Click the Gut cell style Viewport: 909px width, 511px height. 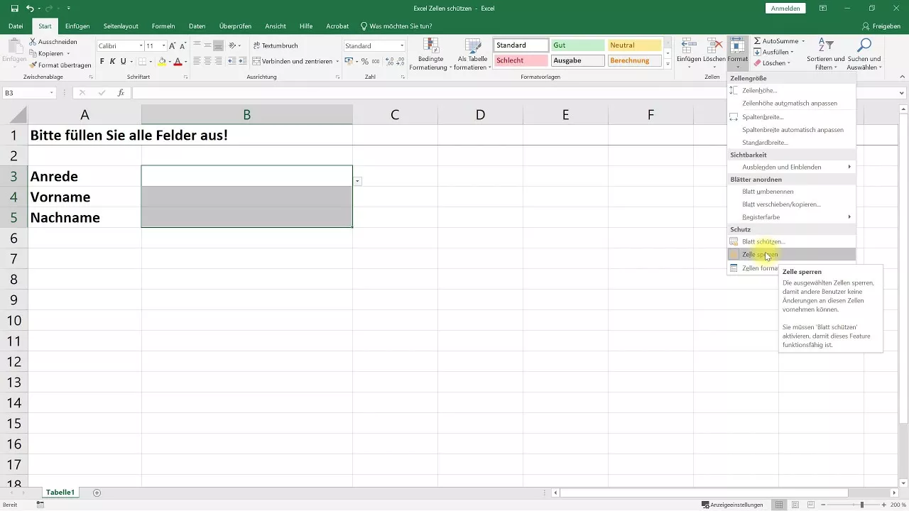(577, 45)
